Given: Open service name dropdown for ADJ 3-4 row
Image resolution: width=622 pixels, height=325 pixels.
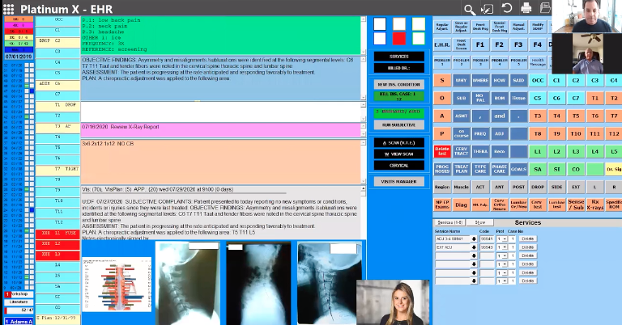Looking at the screenshot, I should 474,239.
